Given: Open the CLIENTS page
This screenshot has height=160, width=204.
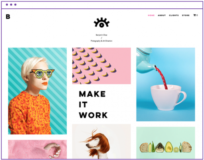Looking at the screenshot, I should tap(174, 15).
